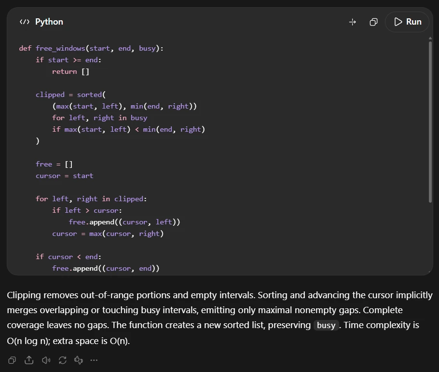Click the 'O(n log n); extra space is O(n).' text

pyautogui.click(x=69, y=341)
